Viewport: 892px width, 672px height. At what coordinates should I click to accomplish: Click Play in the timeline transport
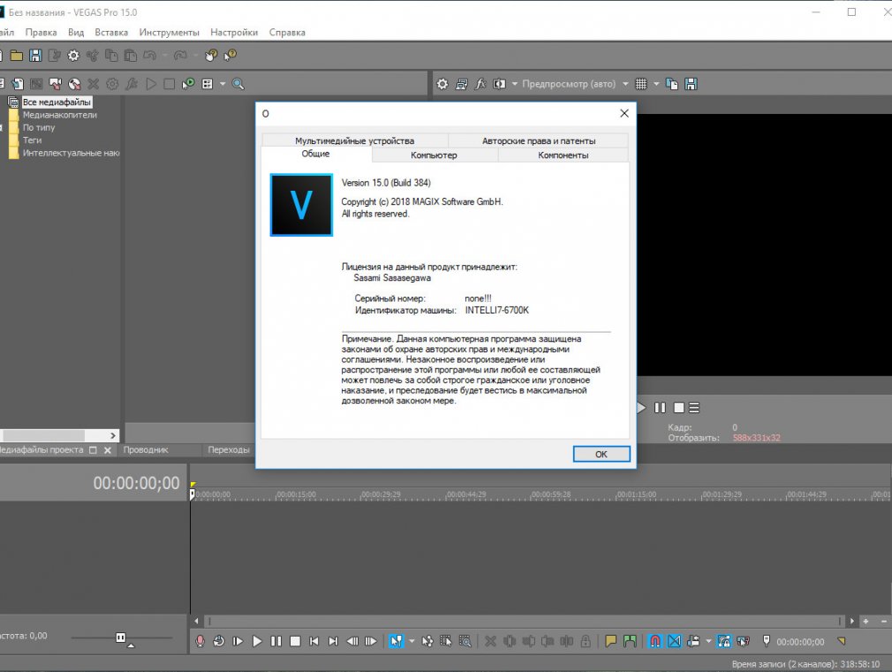point(257,641)
